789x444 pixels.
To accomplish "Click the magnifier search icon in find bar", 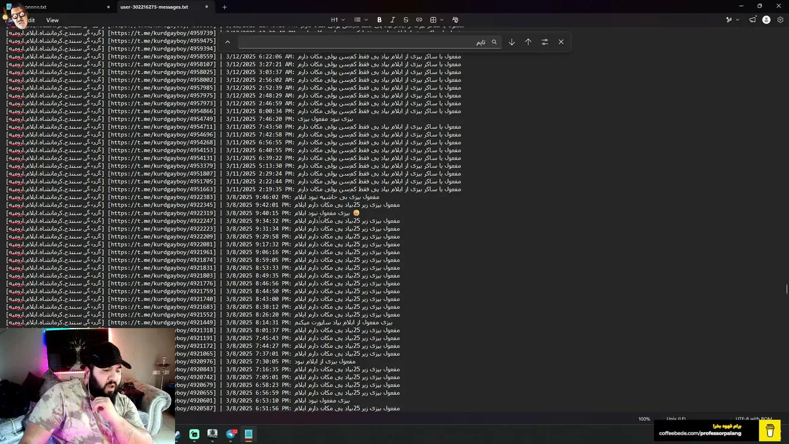I will coord(494,42).
